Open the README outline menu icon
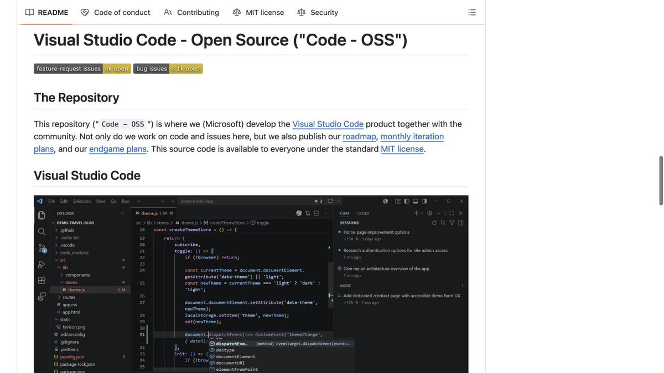Screen dimensions: 664x373 472,12
